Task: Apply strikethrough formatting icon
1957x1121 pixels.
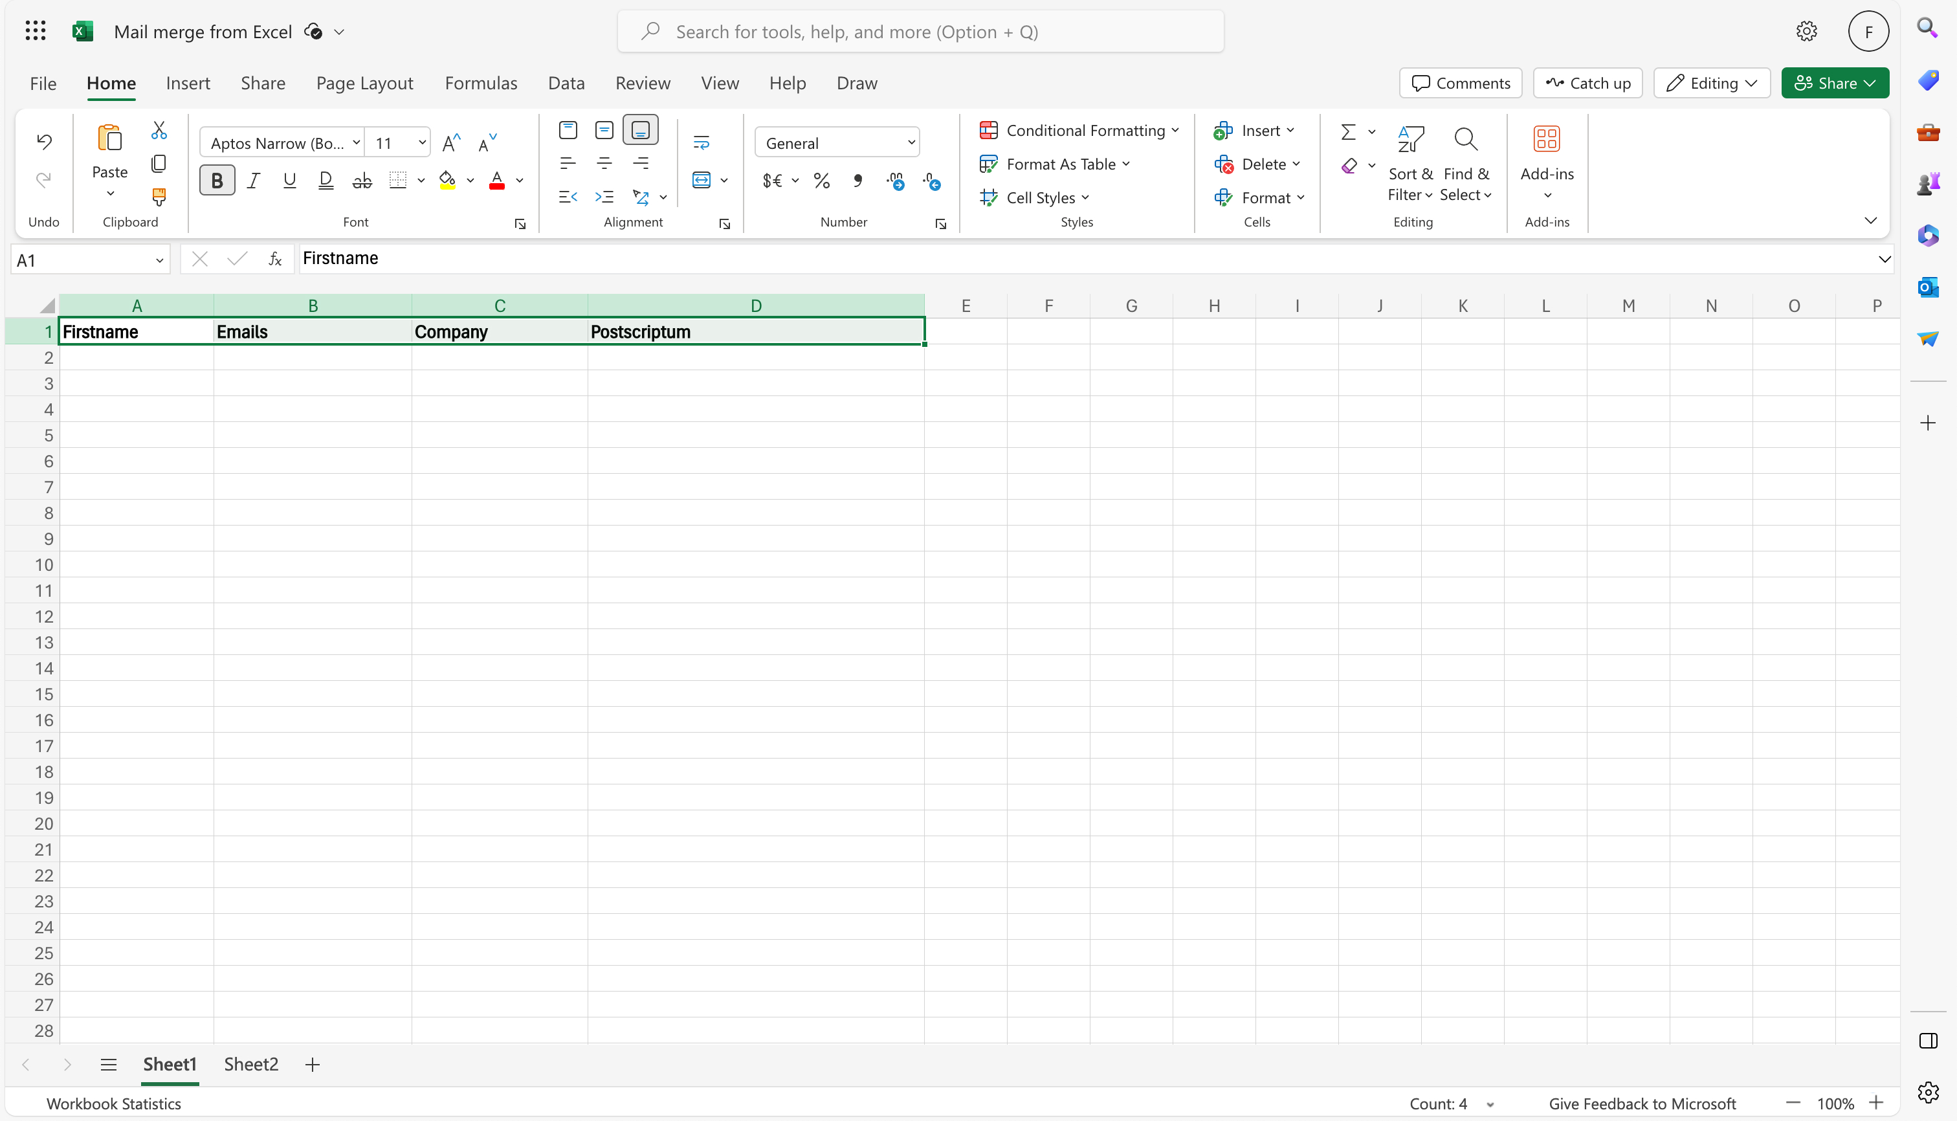Action: point(362,180)
